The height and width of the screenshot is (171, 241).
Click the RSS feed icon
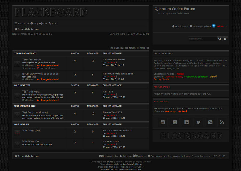(x=222, y=122)
